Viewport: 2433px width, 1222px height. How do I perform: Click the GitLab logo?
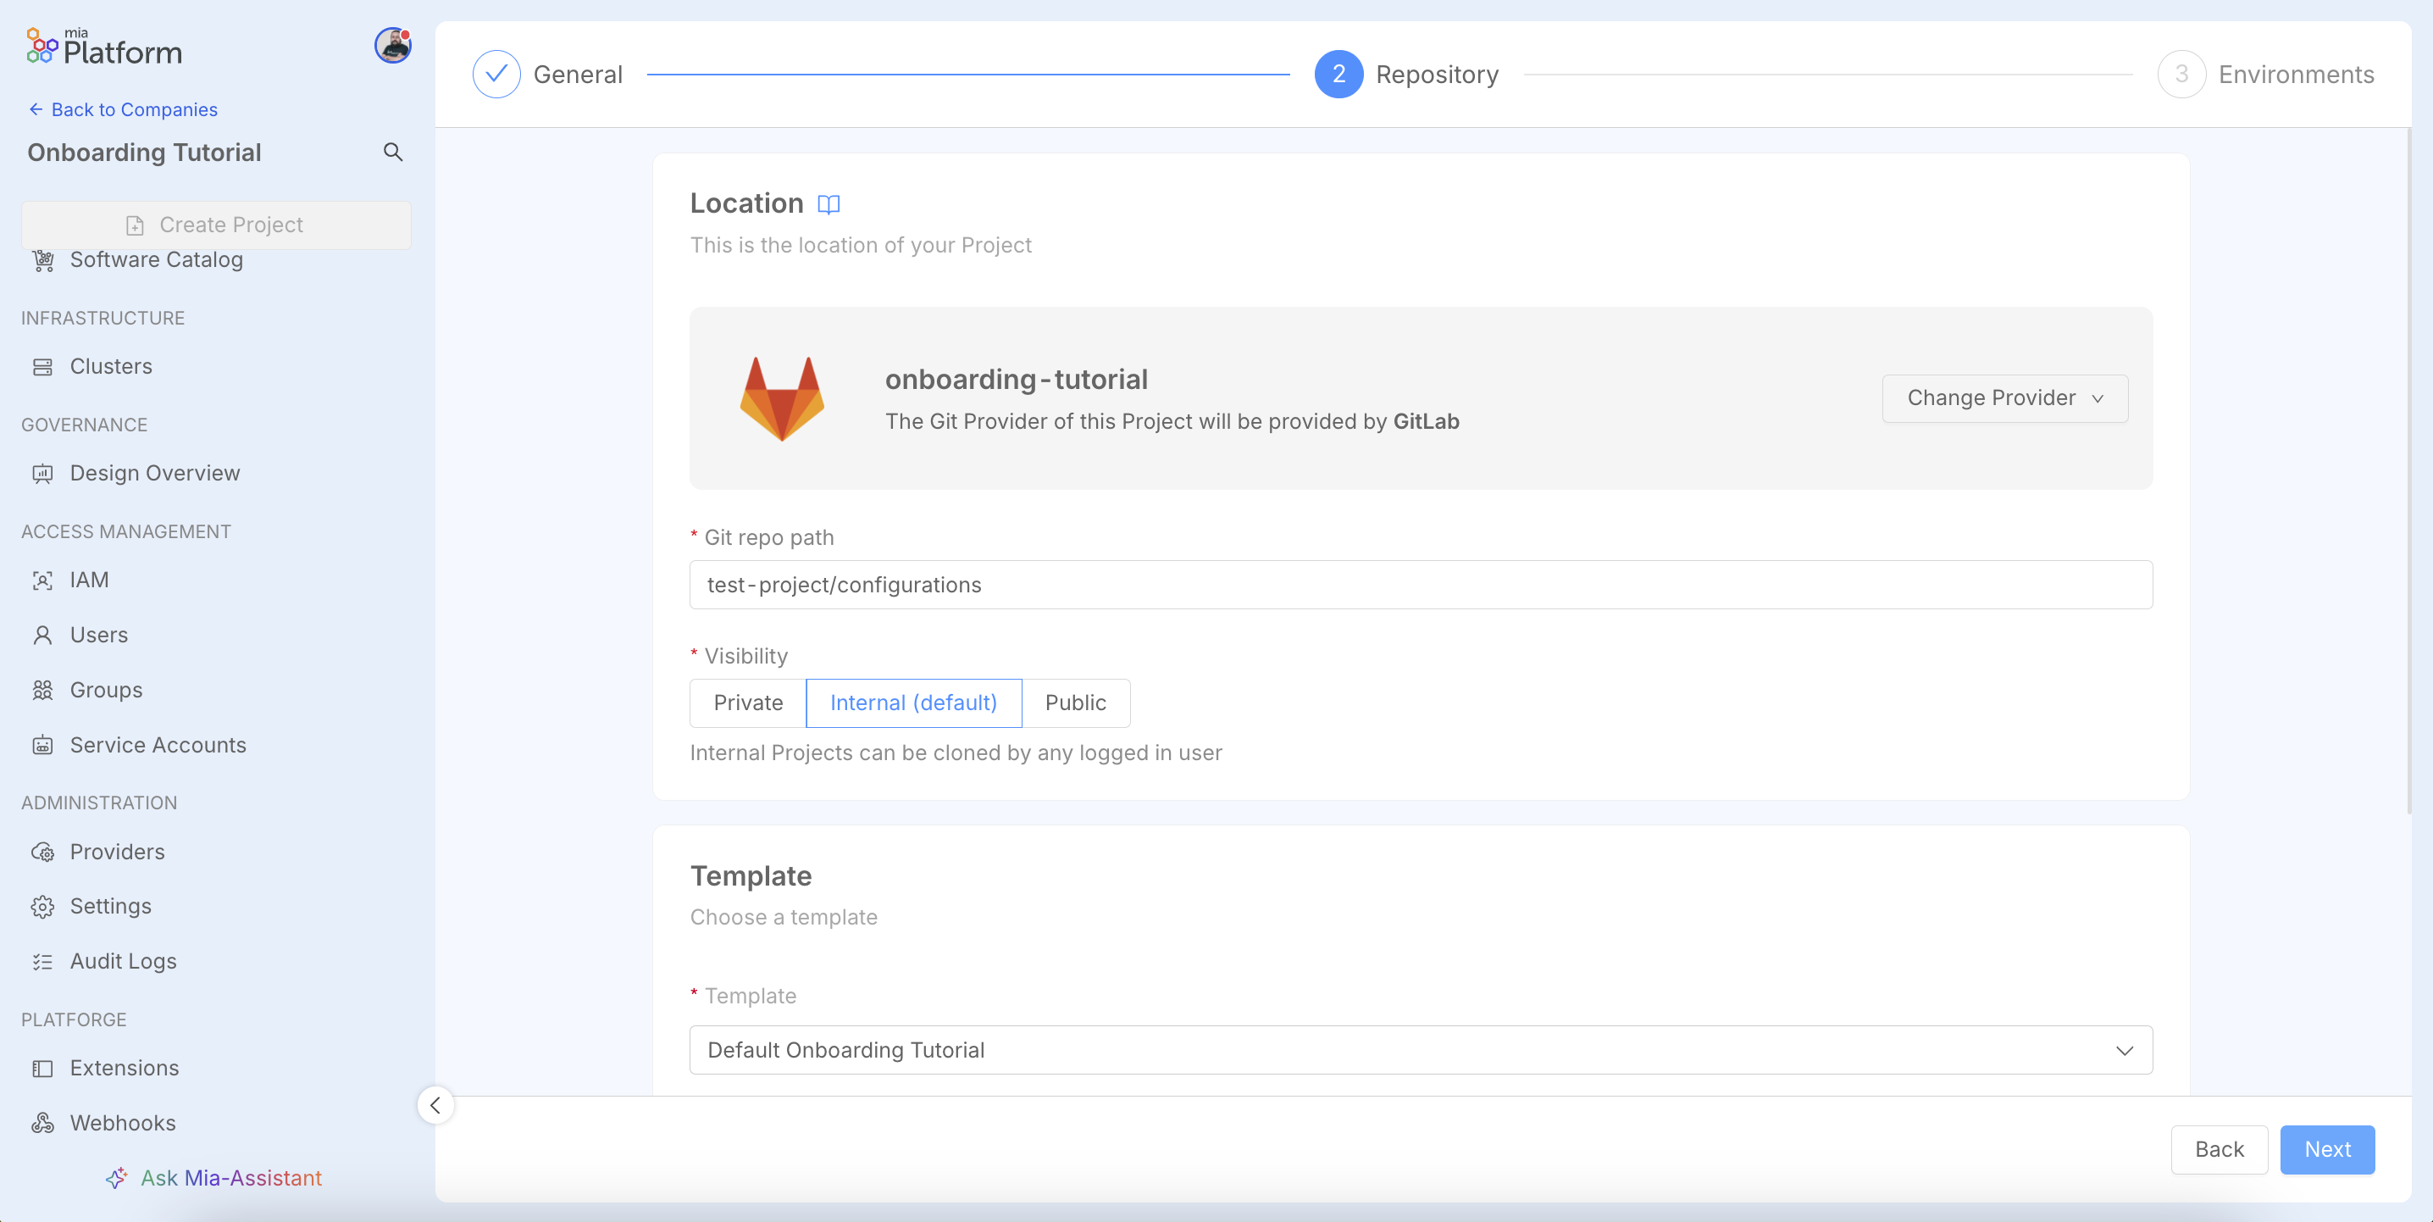coord(782,398)
